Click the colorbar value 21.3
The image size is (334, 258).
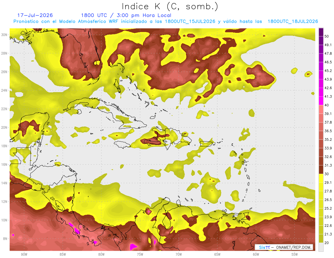click(328, 234)
